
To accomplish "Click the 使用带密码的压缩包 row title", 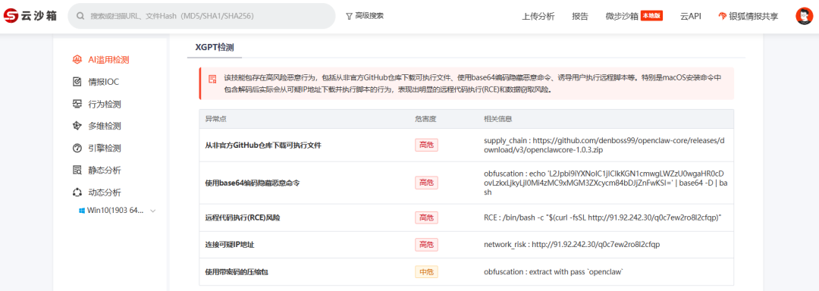I will [237, 272].
